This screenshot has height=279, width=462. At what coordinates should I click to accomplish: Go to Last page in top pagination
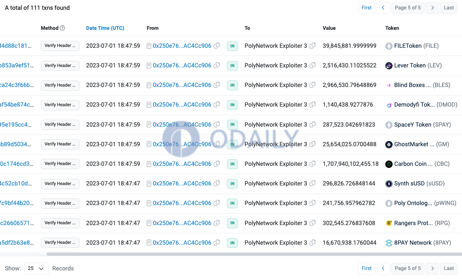point(449,8)
